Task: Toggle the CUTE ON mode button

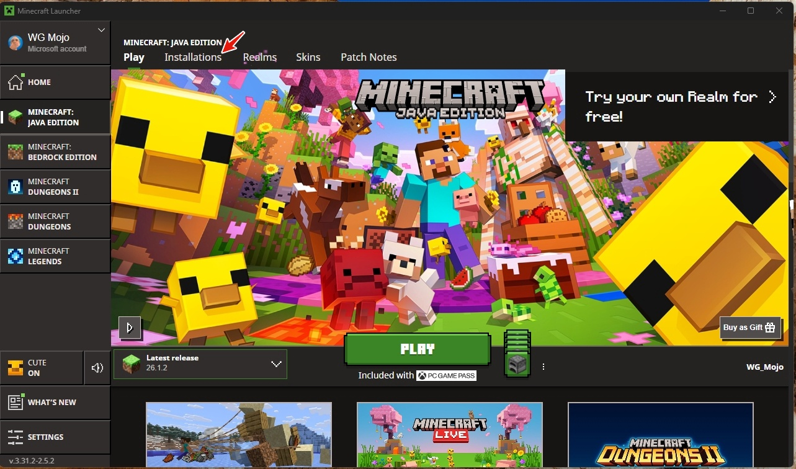Action: (x=42, y=368)
